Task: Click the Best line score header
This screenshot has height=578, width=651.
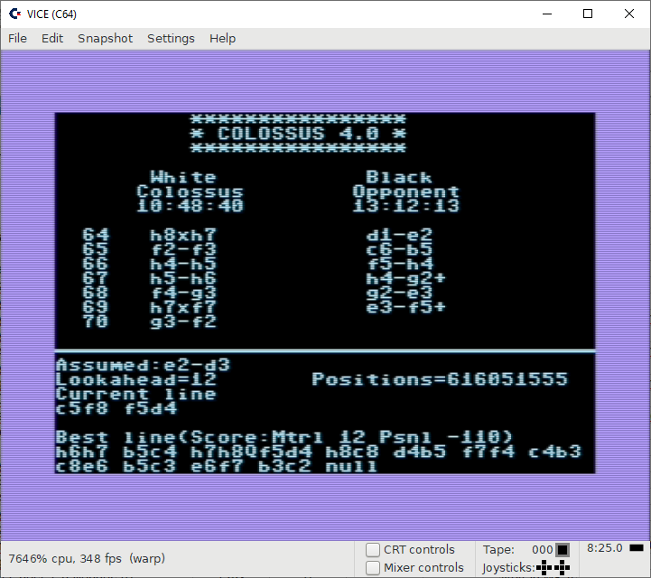Action: [x=284, y=437]
